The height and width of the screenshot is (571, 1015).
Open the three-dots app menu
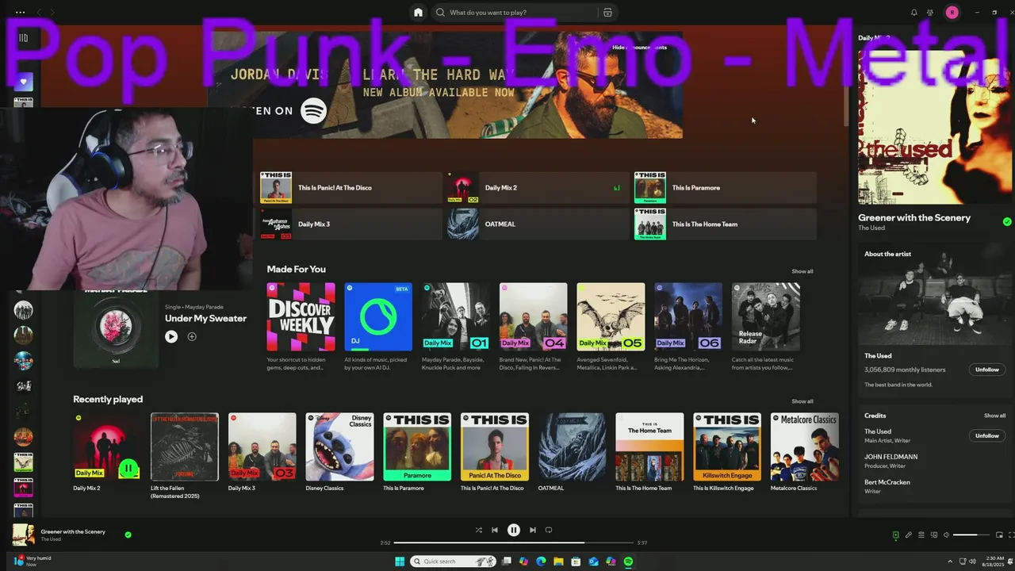(20, 13)
